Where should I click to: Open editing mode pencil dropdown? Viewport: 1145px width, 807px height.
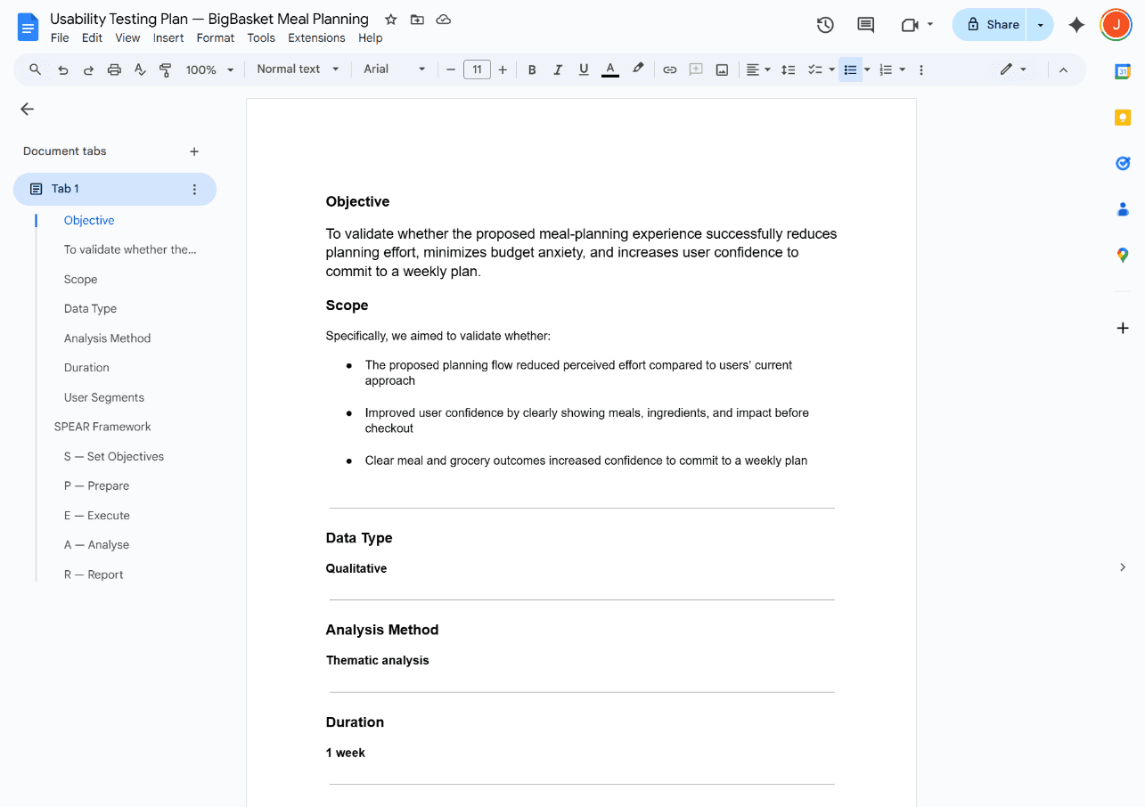click(1013, 69)
